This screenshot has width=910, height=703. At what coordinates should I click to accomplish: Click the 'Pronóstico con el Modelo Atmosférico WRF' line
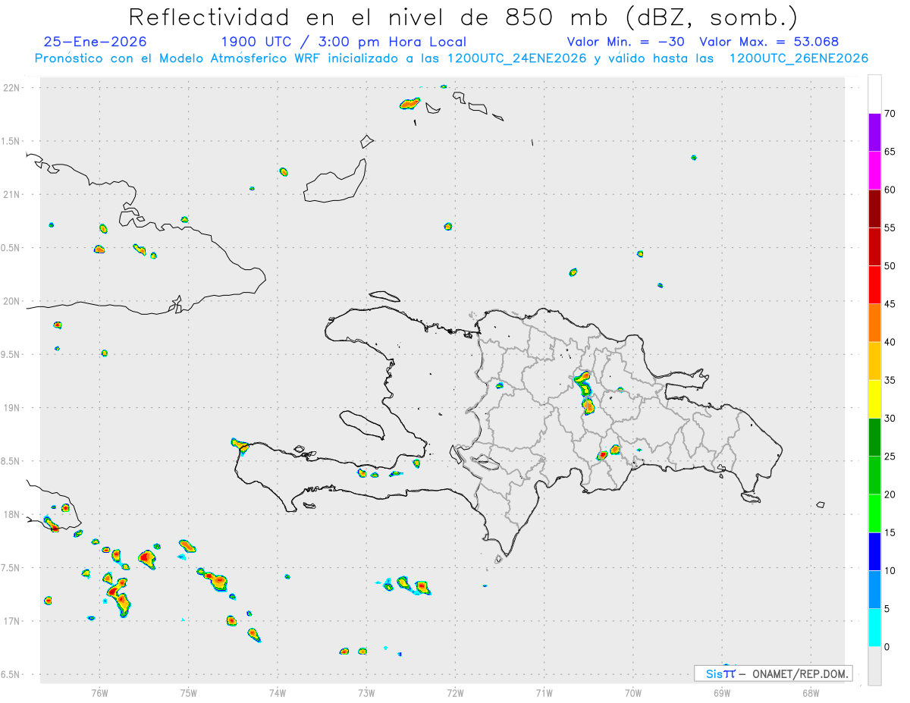point(451,58)
